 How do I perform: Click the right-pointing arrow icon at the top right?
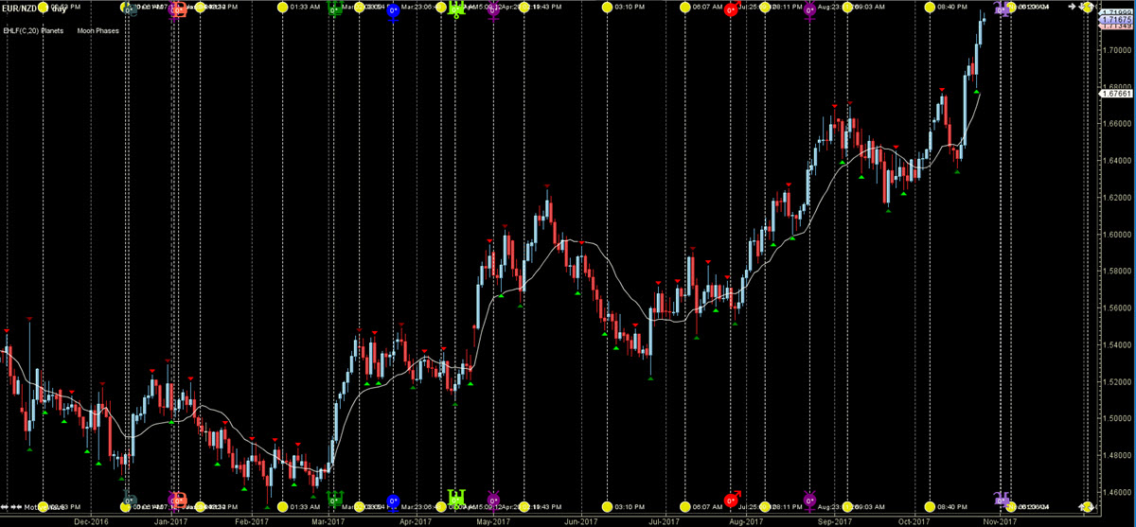pos(1074,8)
